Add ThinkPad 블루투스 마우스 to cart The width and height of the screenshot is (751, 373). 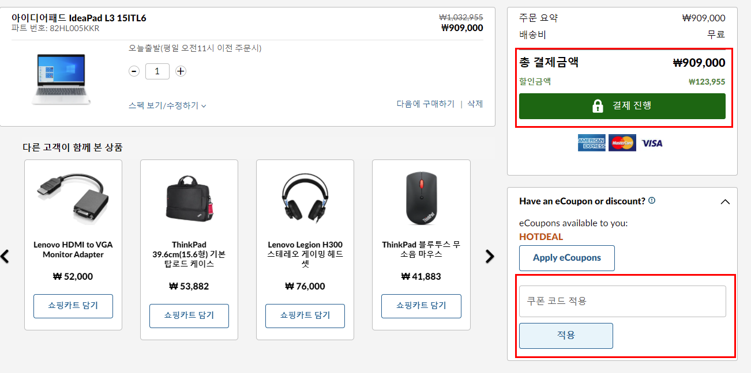(421, 306)
